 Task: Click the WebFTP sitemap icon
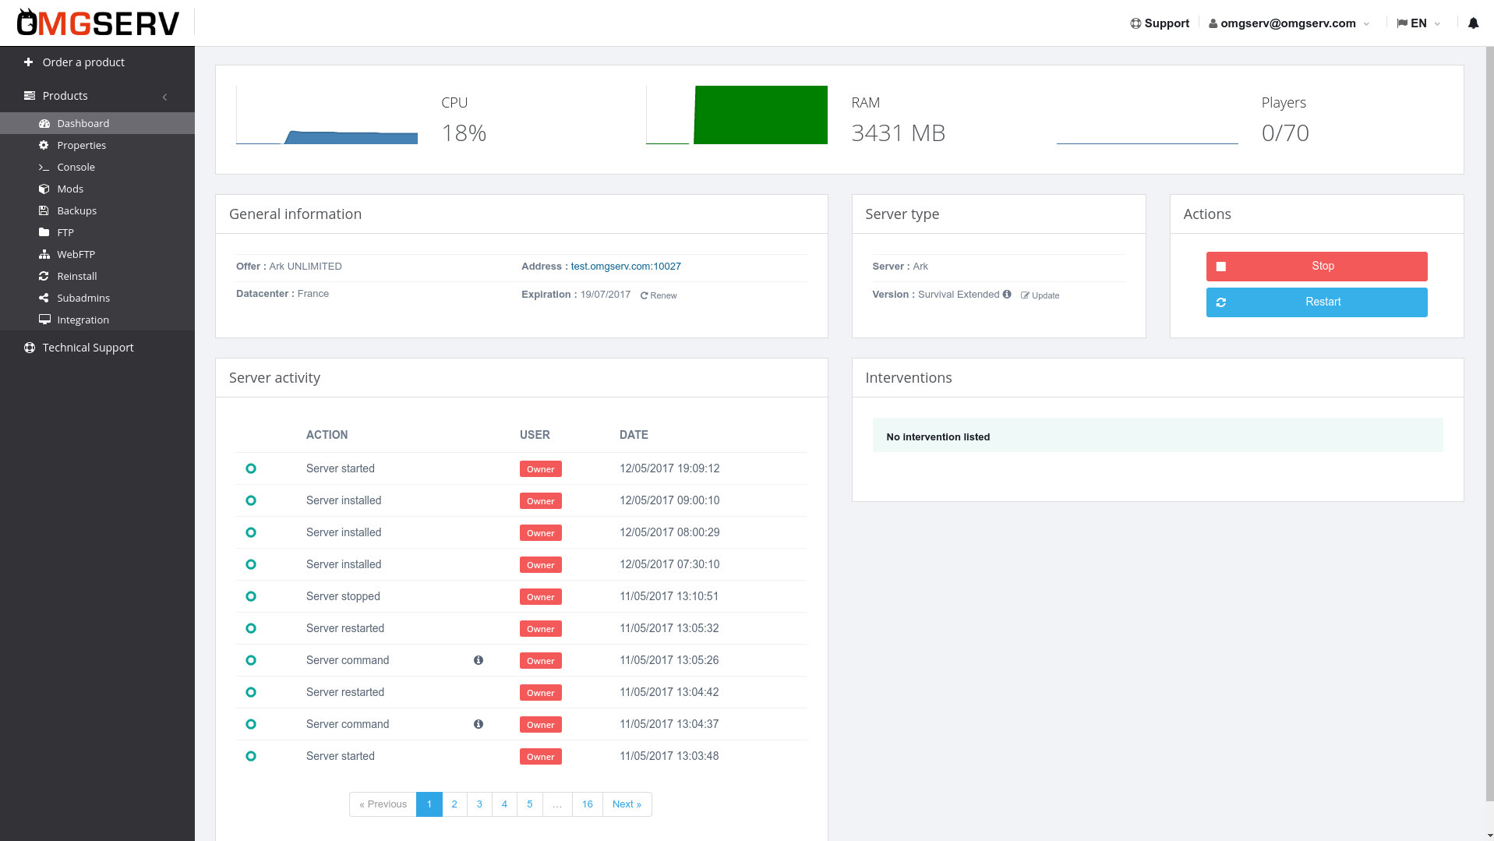pos(44,254)
